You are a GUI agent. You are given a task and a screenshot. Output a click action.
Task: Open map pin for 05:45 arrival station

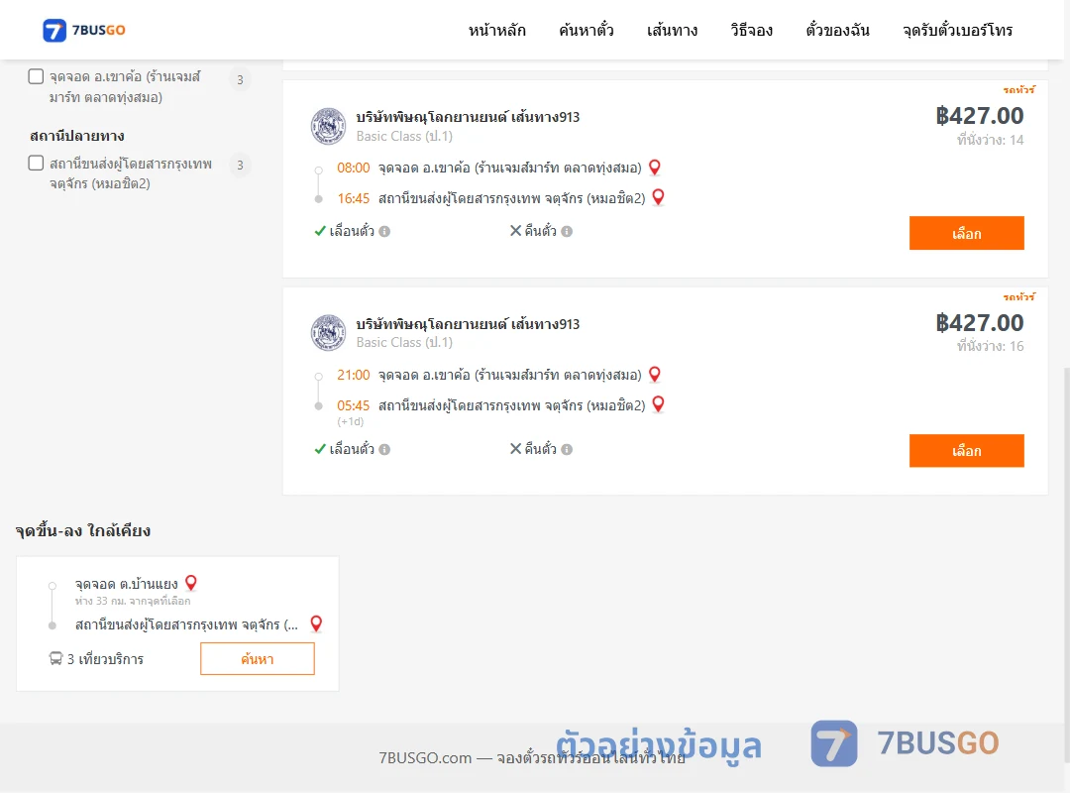click(x=658, y=404)
